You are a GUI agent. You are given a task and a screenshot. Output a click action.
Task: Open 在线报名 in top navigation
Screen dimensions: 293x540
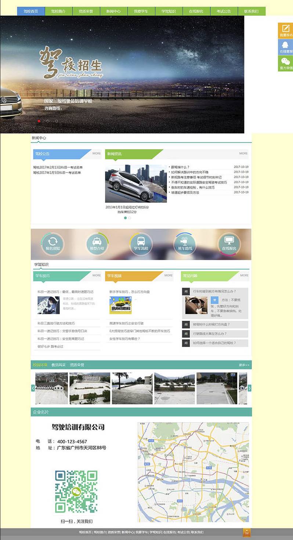(x=196, y=11)
